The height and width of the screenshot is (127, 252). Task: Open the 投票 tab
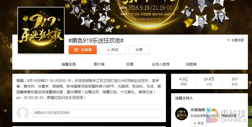[x=130, y=64]
